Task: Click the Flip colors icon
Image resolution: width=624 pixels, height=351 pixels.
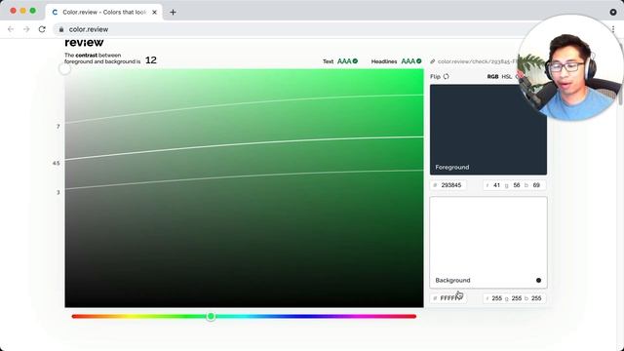Action: tap(447, 76)
